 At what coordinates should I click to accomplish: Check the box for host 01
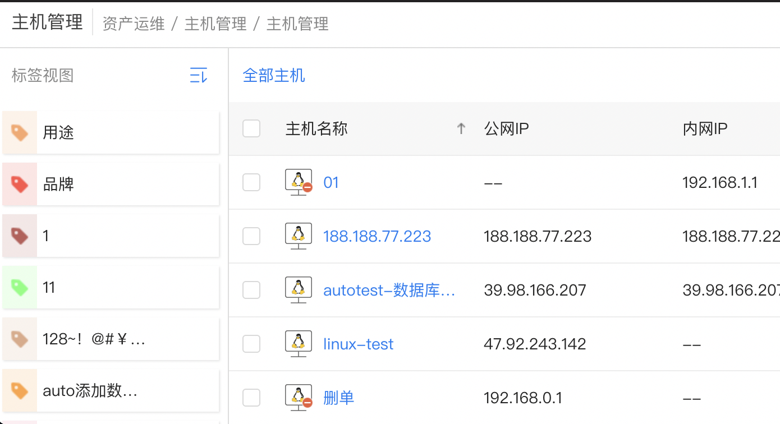click(x=251, y=182)
